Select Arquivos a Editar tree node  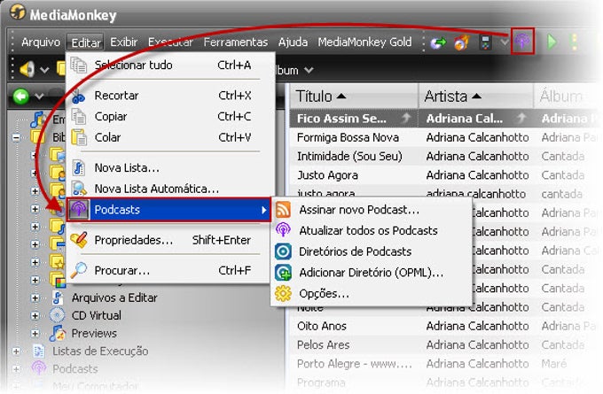[114, 297]
